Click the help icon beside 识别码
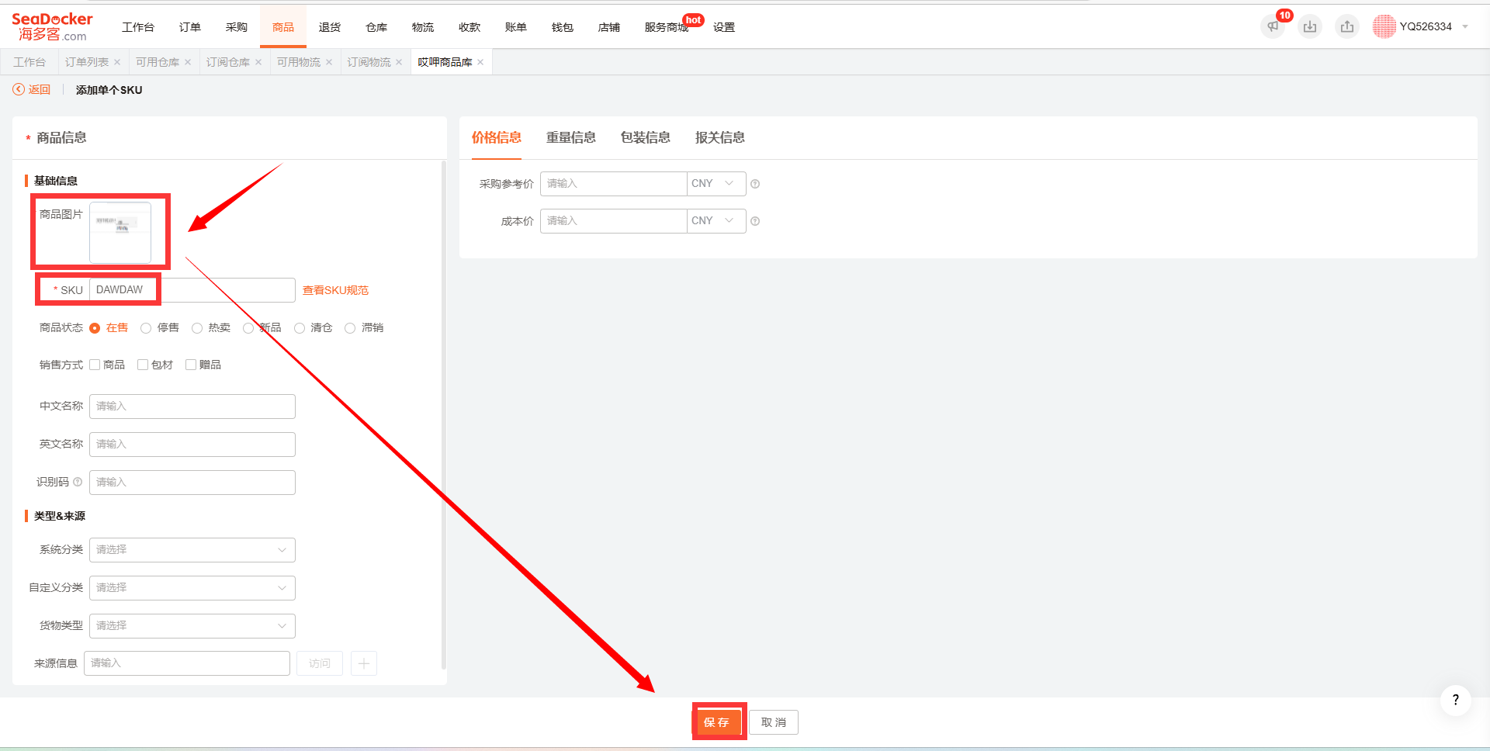1490x751 pixels. [x=78, y=482]
